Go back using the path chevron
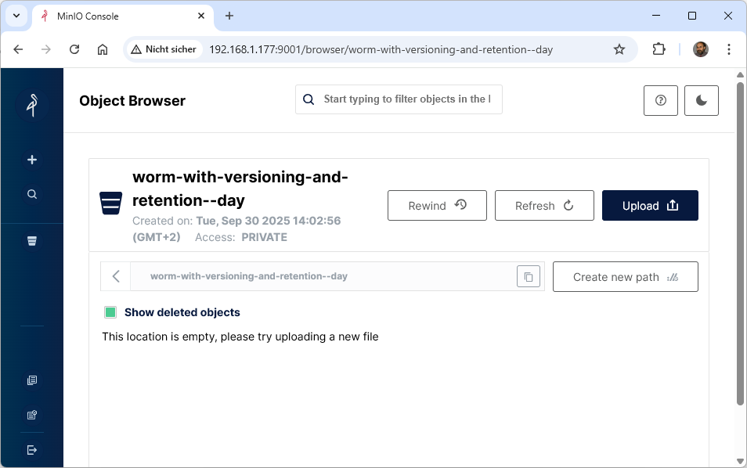Screen dimensions: 747x468 116,276
